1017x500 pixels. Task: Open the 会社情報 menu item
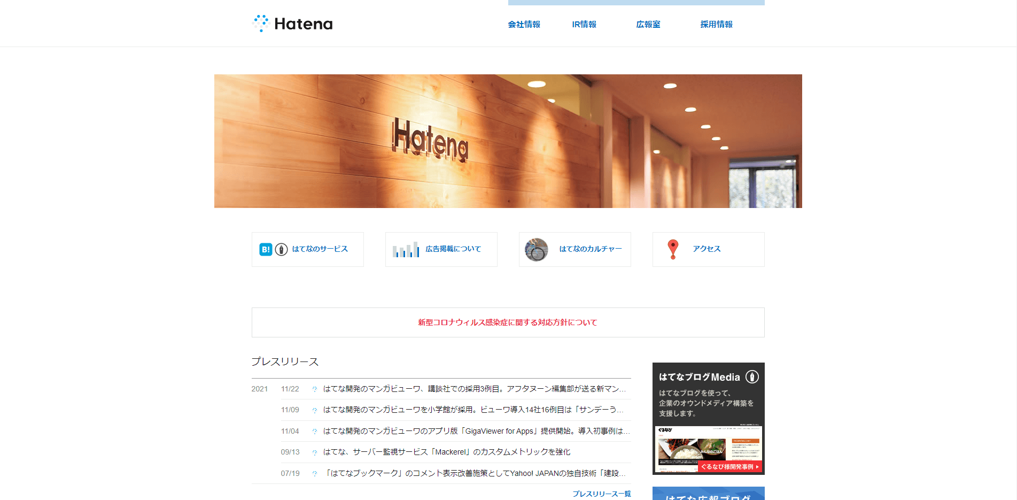click(524, 24)
